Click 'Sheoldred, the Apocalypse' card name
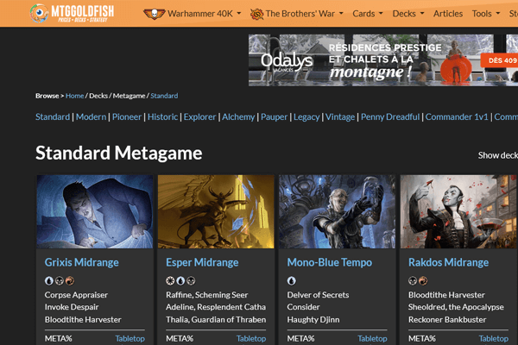 click(456, 307)
